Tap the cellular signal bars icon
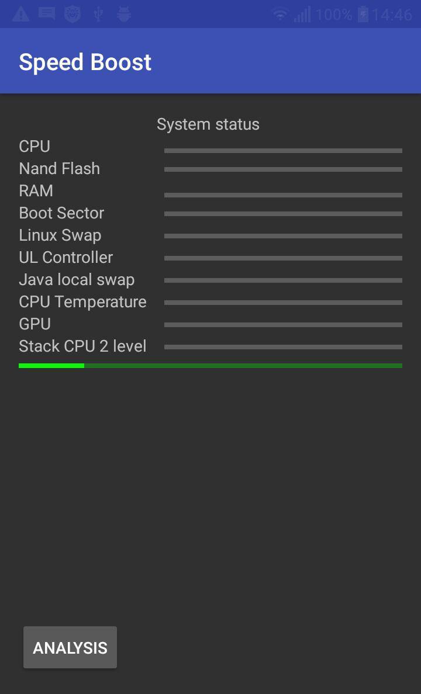 (302, 14)
